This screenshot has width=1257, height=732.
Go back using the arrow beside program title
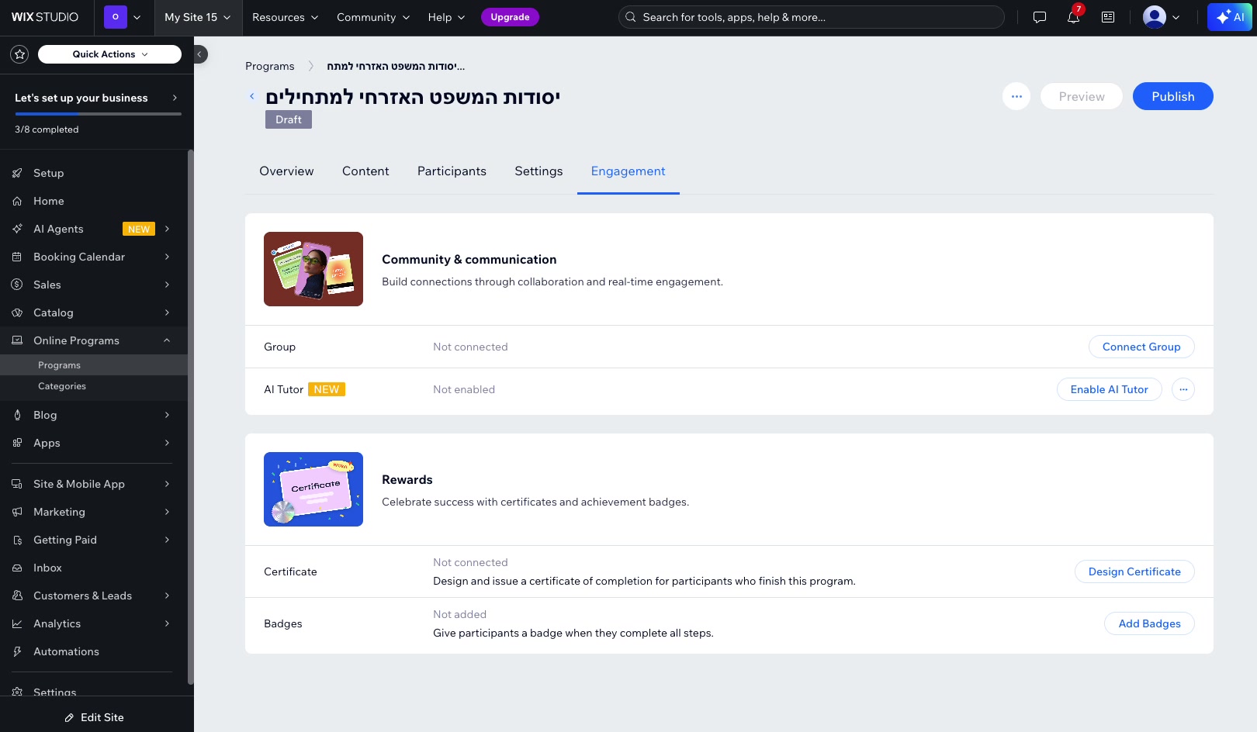click(251, 96)
